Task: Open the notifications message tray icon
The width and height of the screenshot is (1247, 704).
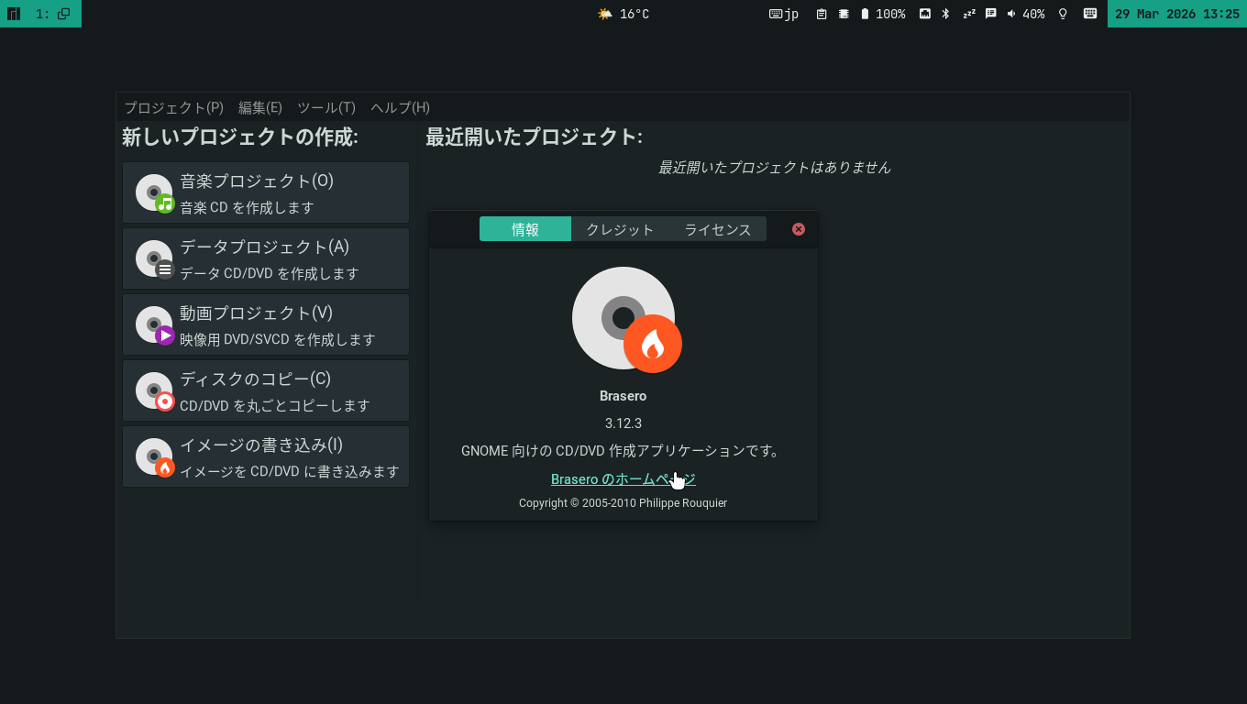Action: pos(991,14)
